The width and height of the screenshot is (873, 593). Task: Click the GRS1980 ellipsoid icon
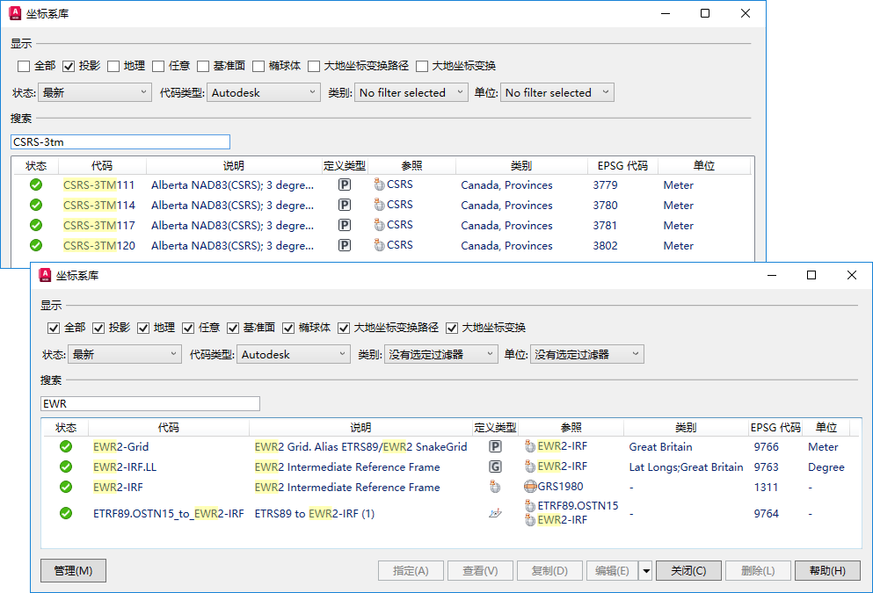point(530,487)
